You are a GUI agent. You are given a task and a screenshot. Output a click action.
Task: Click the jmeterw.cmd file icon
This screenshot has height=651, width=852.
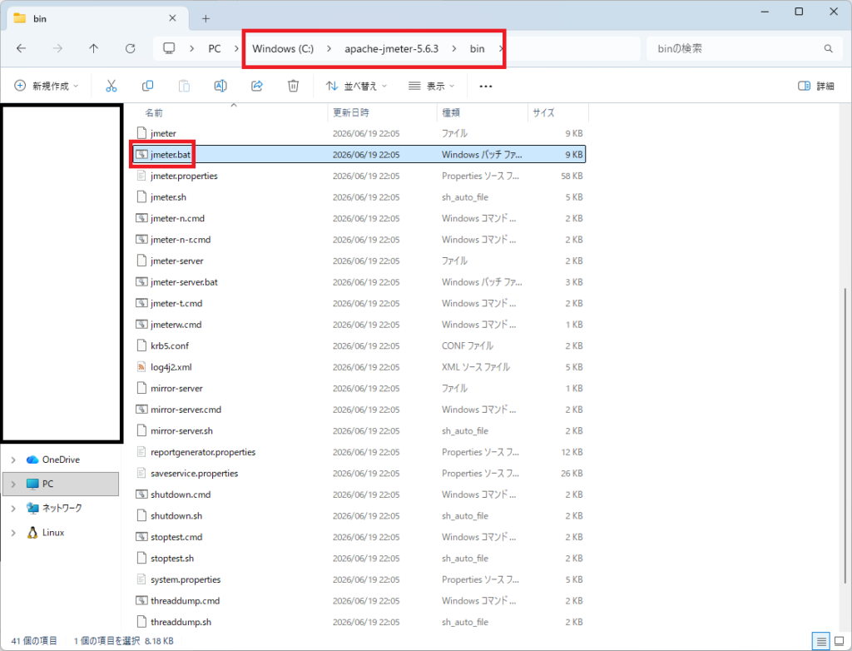(141, 325)
